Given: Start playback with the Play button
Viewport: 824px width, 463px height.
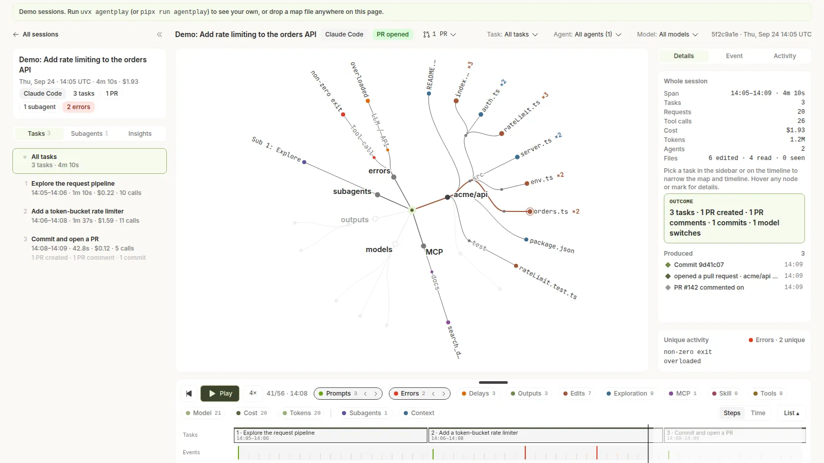Looking at the screenshot, I should pos(220,394).
